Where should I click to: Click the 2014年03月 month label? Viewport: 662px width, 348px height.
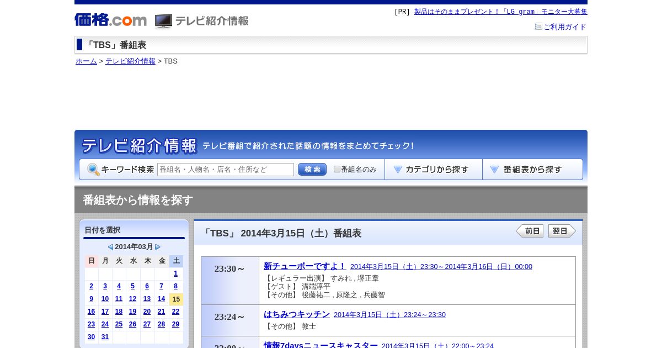tap(134, 247)
